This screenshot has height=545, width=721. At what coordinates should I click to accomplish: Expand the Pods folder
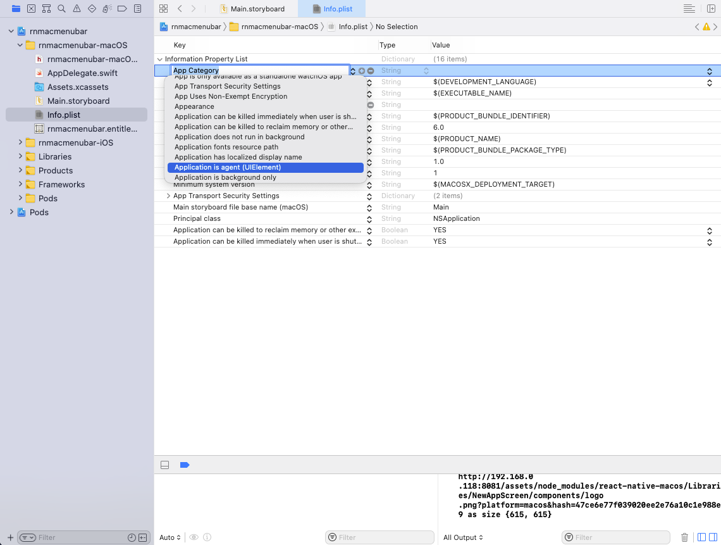tap(20, 198)
